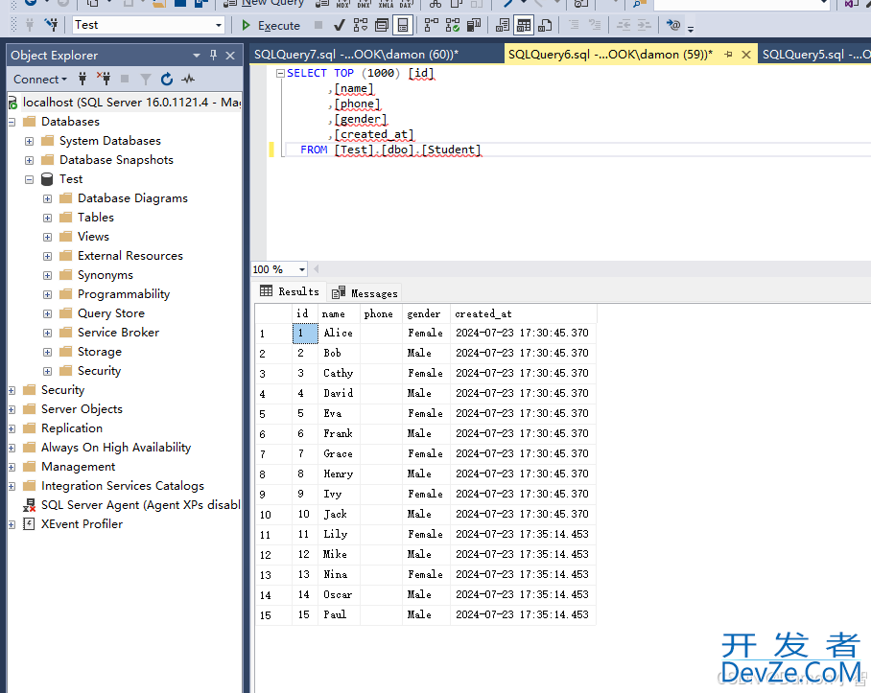Select the localhost server node

131,103
